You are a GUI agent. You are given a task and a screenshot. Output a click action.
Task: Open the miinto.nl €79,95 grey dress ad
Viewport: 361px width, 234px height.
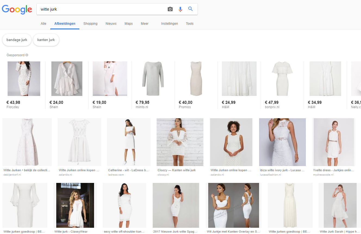click(153, 79)
